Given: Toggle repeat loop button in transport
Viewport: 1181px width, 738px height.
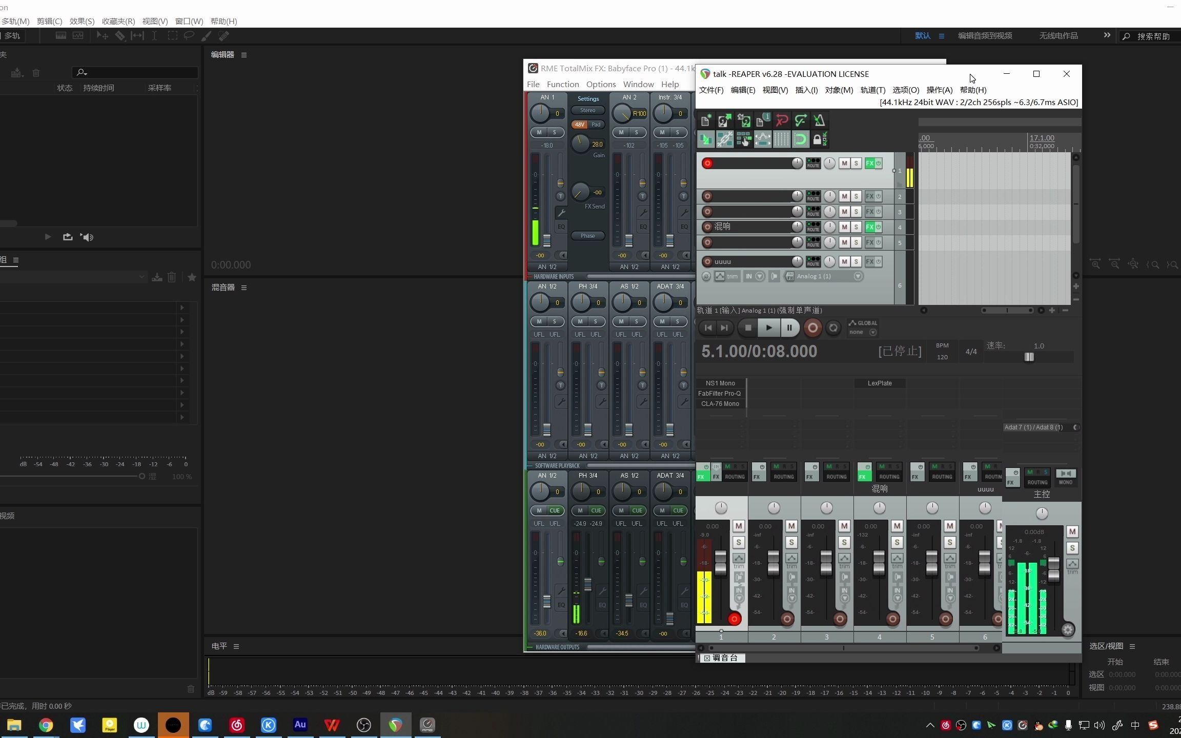Looking at the screenshot, I should 833,328.
